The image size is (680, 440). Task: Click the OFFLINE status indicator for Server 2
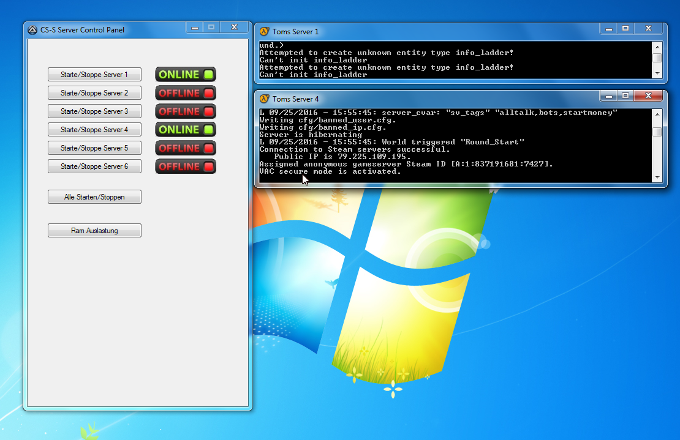coord(186,93)
